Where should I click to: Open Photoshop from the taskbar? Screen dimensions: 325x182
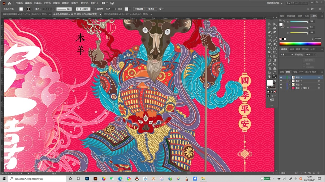(x=87, y=179)
